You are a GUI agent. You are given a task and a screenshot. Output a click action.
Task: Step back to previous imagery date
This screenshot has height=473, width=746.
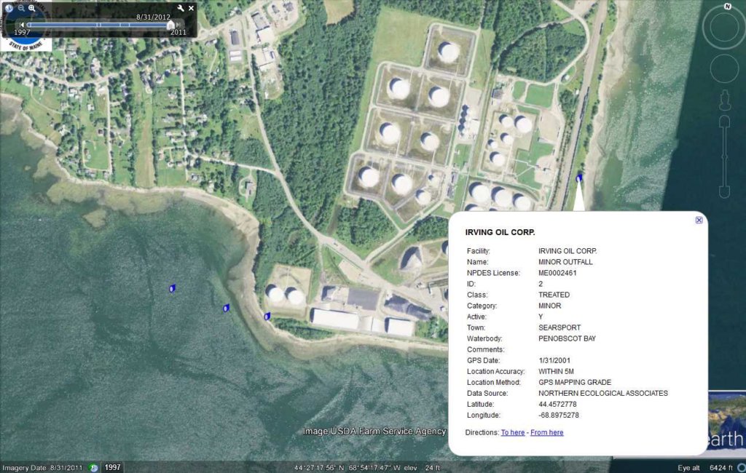21,25
